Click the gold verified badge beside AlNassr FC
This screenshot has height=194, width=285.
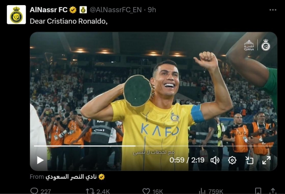73,10
